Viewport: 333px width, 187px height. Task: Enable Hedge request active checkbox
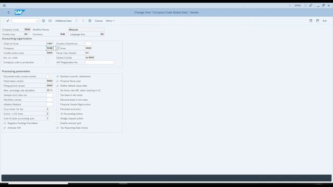tap(58, 118)
